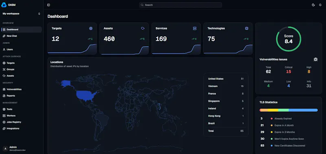Click the TLS Statistics color bar
The width and height of the screenshot is (326, 154).
click(x=289, y=110)
